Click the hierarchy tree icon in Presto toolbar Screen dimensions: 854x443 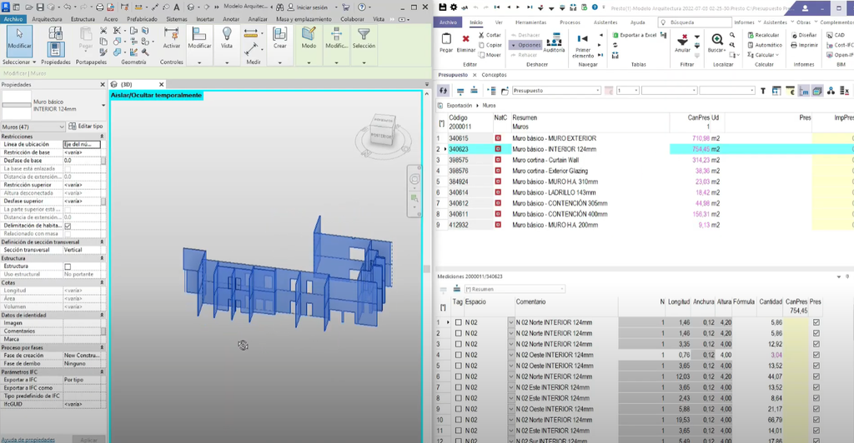[831, 91]
